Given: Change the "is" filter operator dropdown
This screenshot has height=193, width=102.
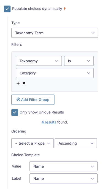Looking at the screenshot, I should pyautogui.click(x=79, y=61).
